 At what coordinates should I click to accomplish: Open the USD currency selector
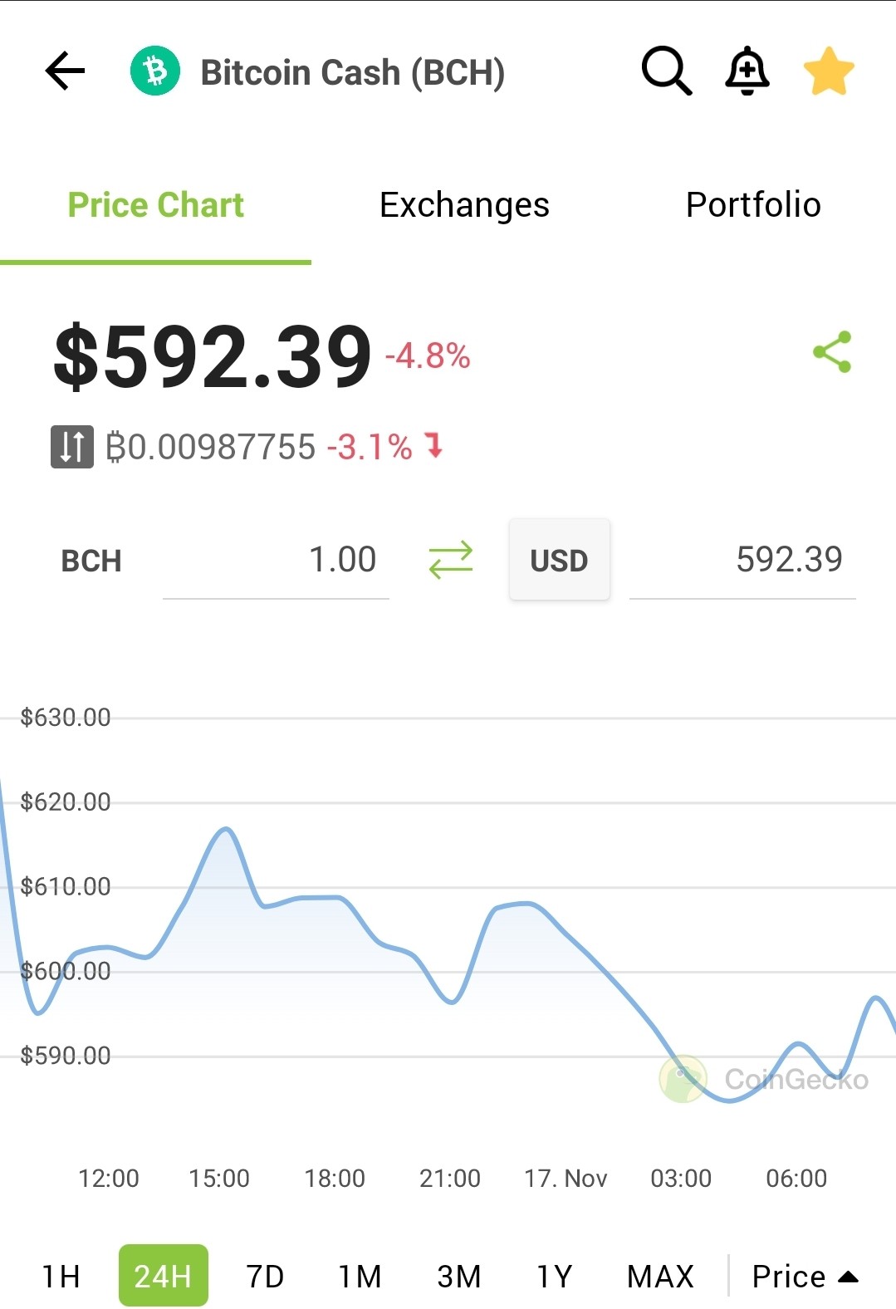(x=560, y=560)
